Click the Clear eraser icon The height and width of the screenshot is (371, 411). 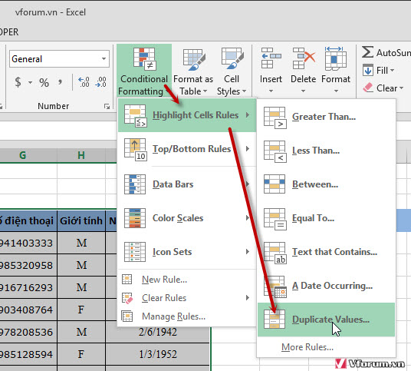click(368, 88)
